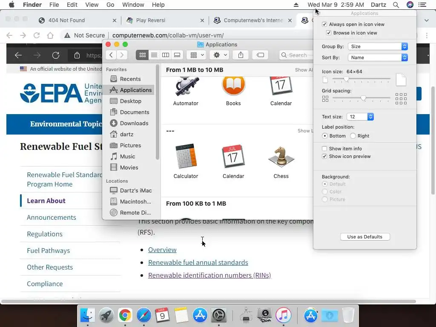The height and width of the screenshot is (327, 436).
Task: Reload the Chrome page
Action: coord(37,35)
